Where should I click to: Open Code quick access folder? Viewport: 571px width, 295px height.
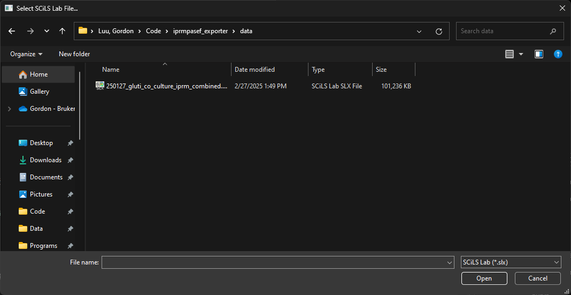(37, 211)
